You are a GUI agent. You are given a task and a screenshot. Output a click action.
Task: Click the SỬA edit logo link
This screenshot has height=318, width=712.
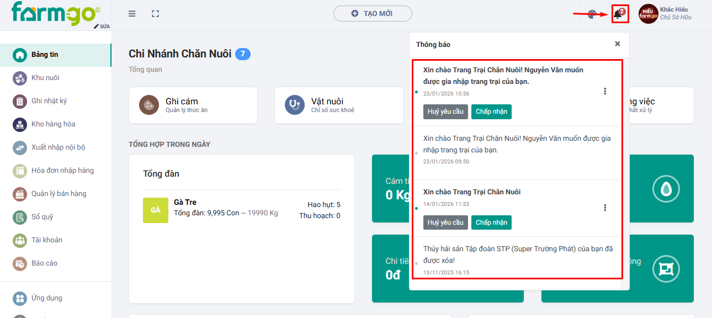click(x=102, y=26)
